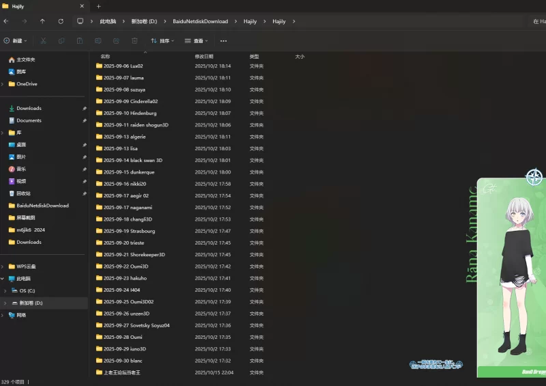This screenshot has height=386, width=546.
Task: Unpin Downloads via its pin icon
Action: (x=84, y=109)
